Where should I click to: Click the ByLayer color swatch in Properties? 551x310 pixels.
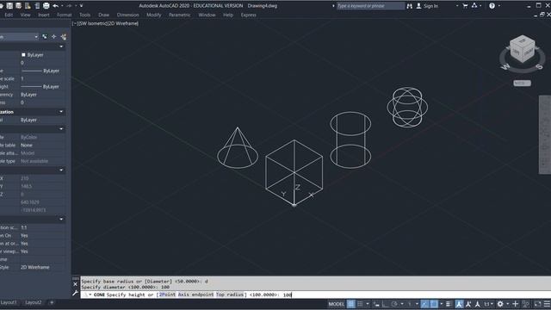click(x=23, y=55)
